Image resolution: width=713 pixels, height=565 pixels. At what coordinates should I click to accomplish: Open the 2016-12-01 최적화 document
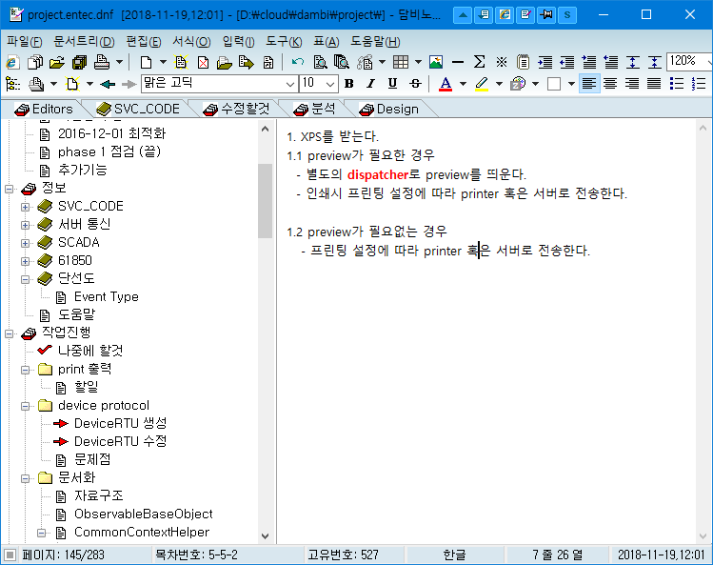tap(112, 133)
